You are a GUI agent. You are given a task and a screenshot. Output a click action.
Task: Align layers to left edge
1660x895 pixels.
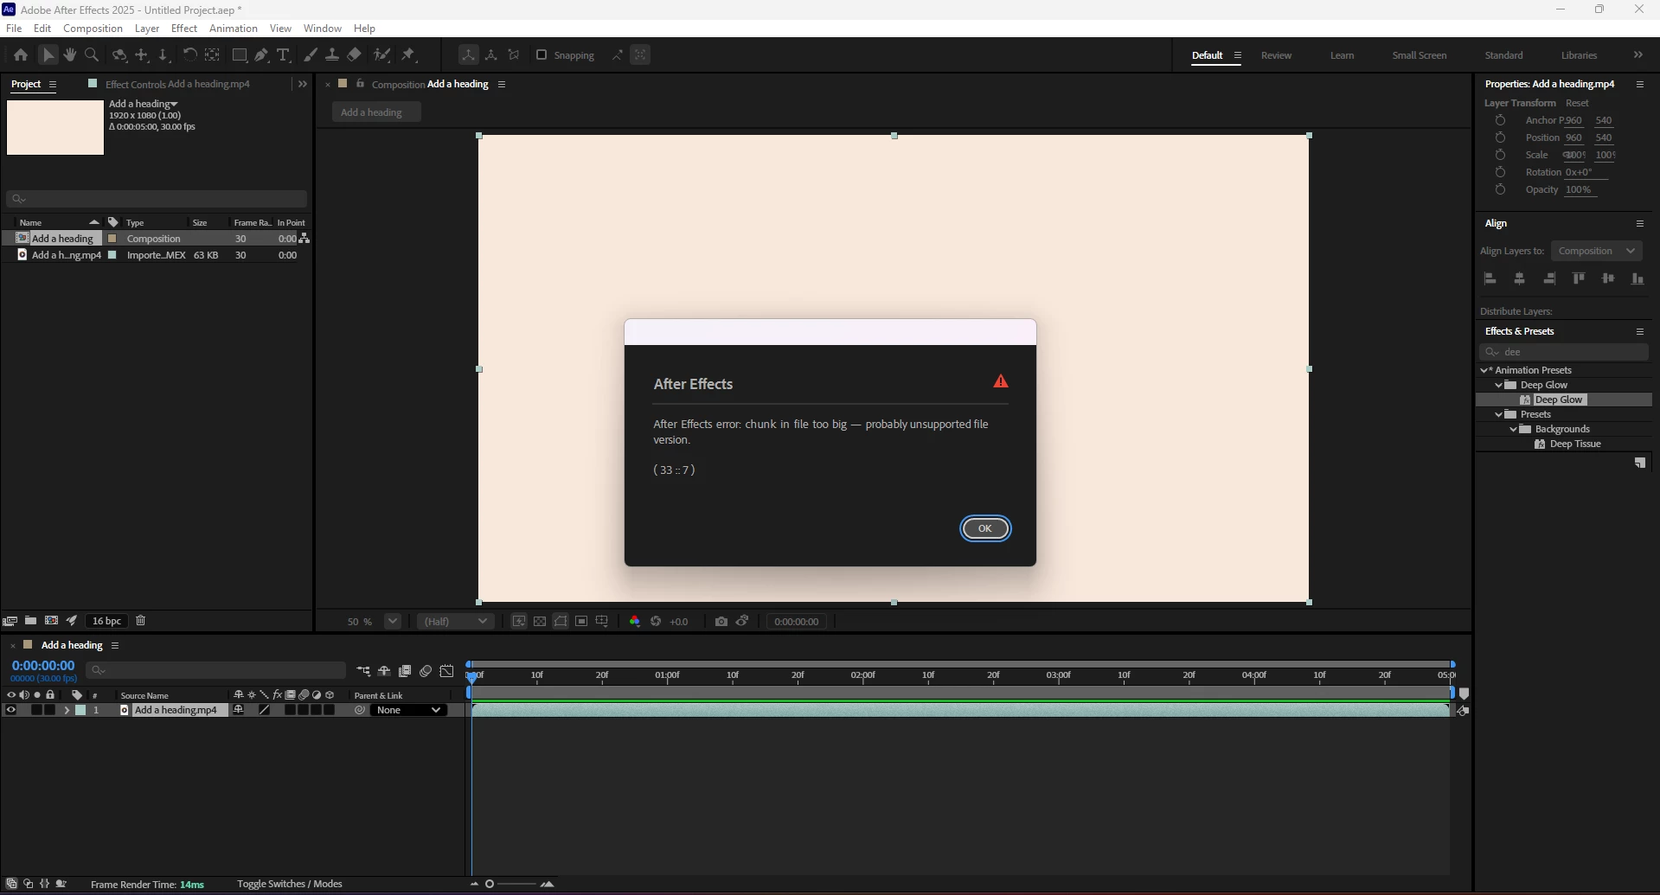[1490, 278]
